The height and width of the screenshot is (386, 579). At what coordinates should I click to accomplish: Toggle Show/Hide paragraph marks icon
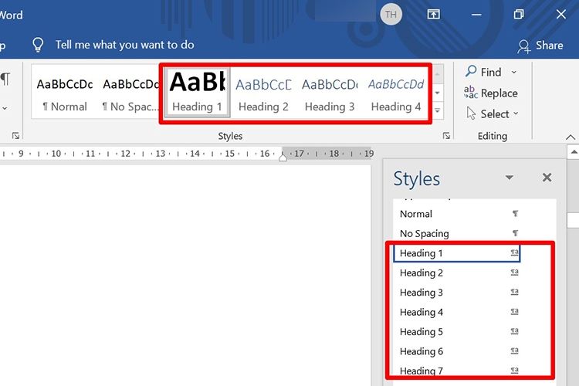5,79
